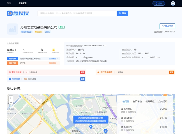The image size is (182, 134).
Task: Click the 公司地址 address text
Action: [91, 61]
